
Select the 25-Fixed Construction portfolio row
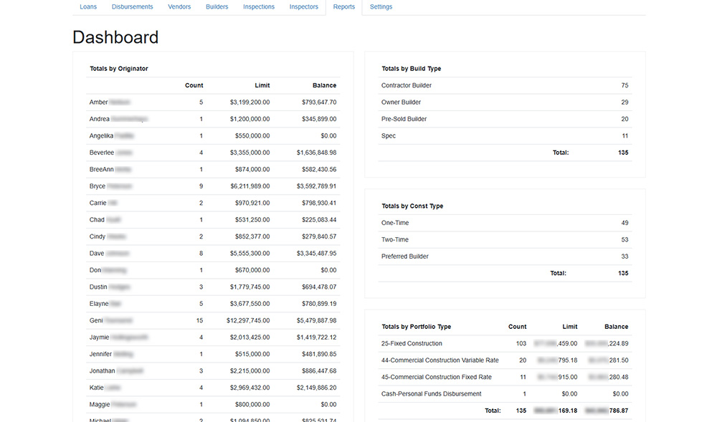tap(412, 344)
